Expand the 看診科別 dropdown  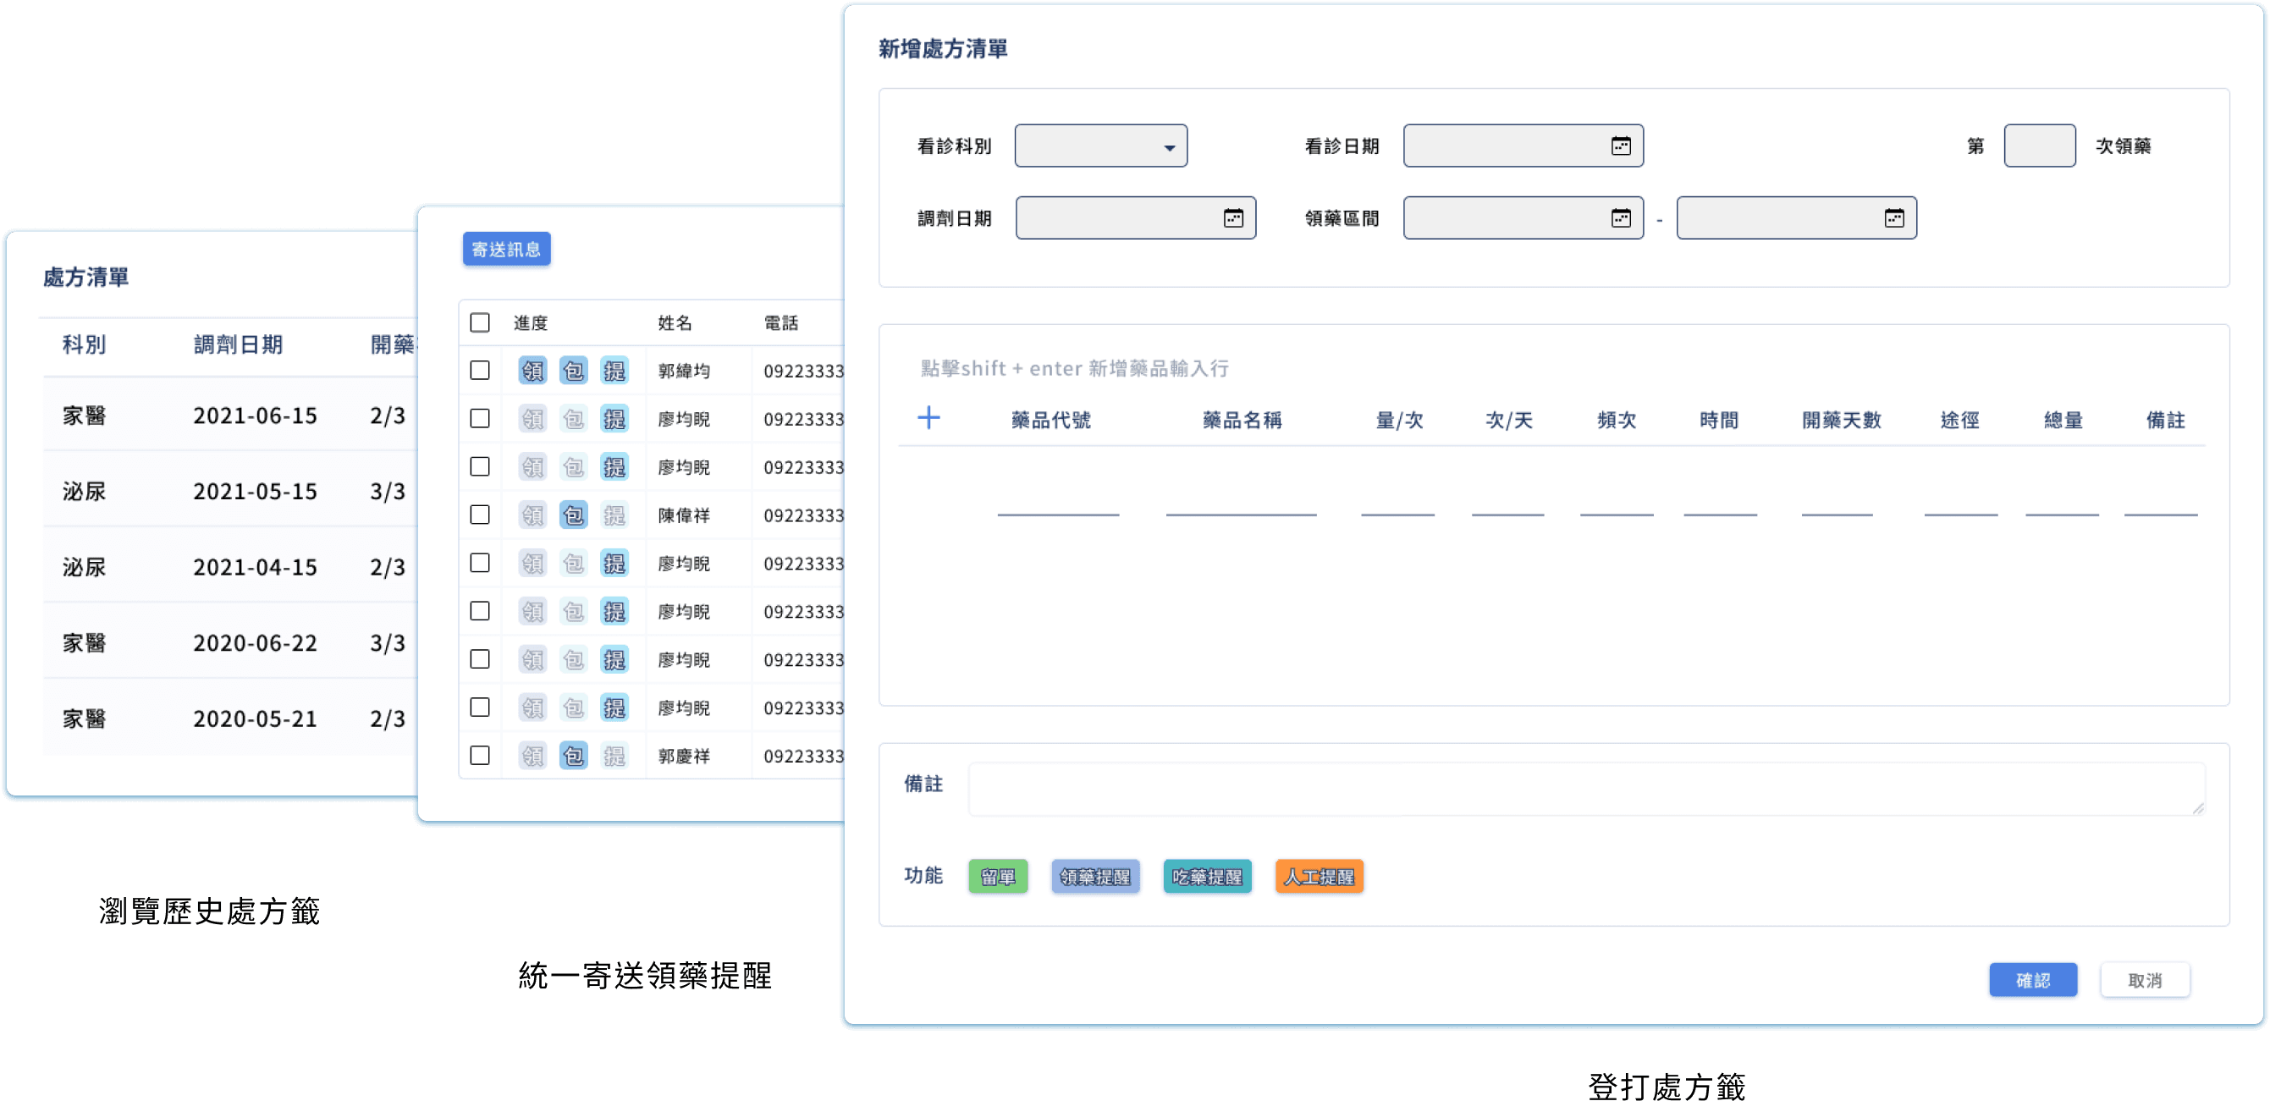point(1100,146)
